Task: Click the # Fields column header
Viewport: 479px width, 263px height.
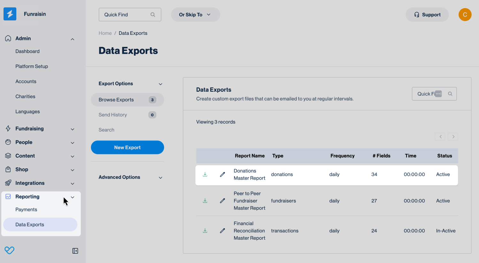Action: (381, 156)
